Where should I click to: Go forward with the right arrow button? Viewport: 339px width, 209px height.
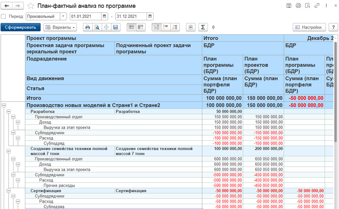coord(18,6)
